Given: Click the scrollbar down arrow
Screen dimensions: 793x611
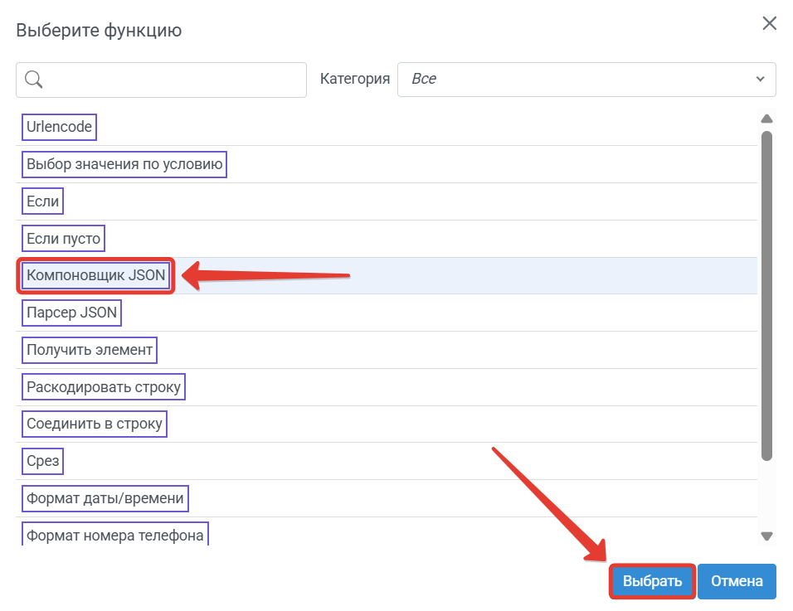Looking at the screenshot, I should pos(766,536).
